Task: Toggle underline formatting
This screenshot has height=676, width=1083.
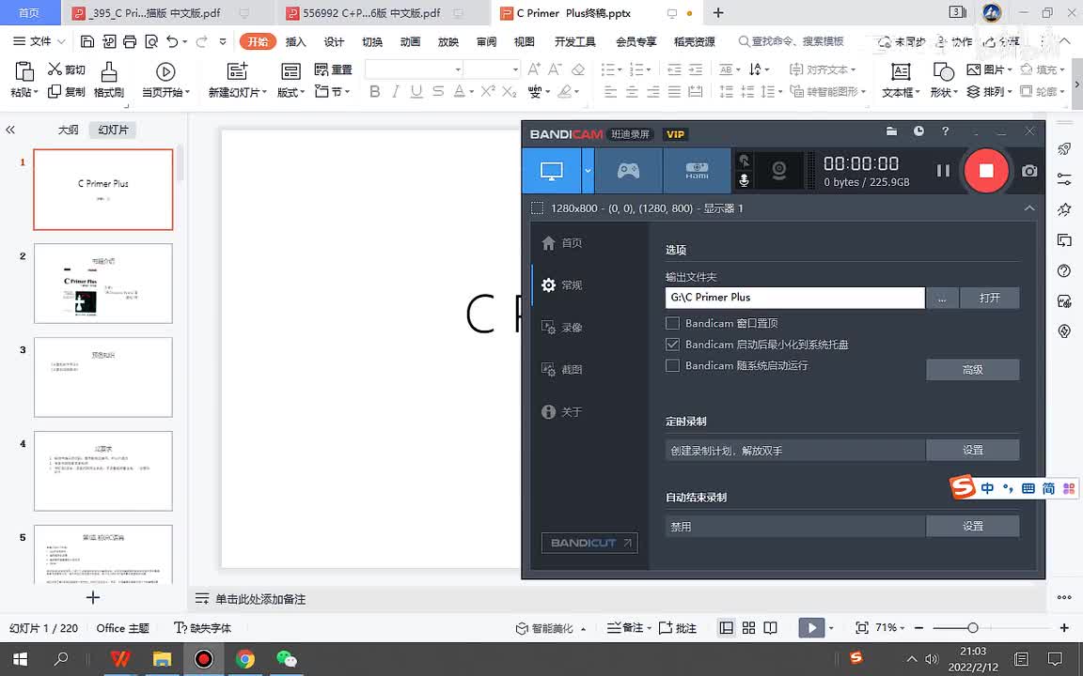Action: click(416, 92)
